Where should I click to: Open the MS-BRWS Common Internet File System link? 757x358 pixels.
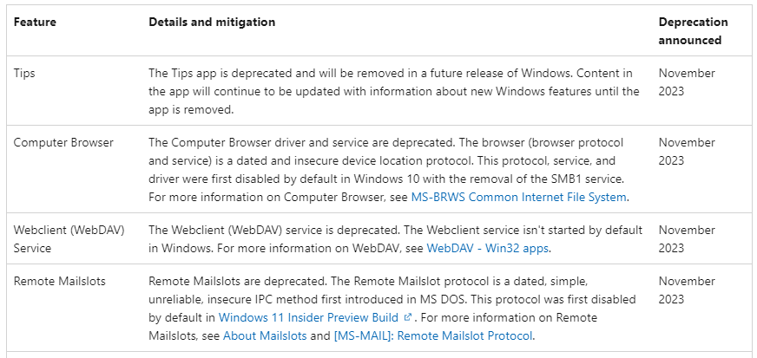coord(518,197)
